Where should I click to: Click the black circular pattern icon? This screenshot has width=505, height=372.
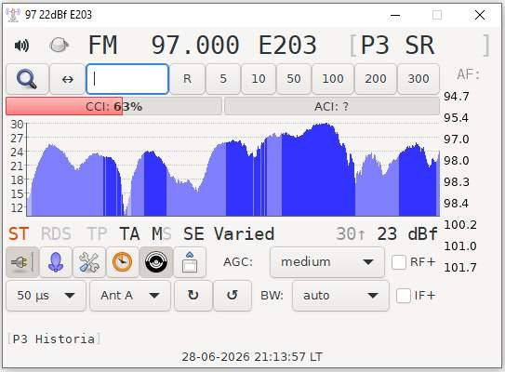pyautogui.click(x=156, y=262)
